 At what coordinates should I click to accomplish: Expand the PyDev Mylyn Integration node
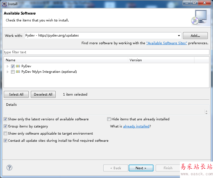click(x=8, y=72)
